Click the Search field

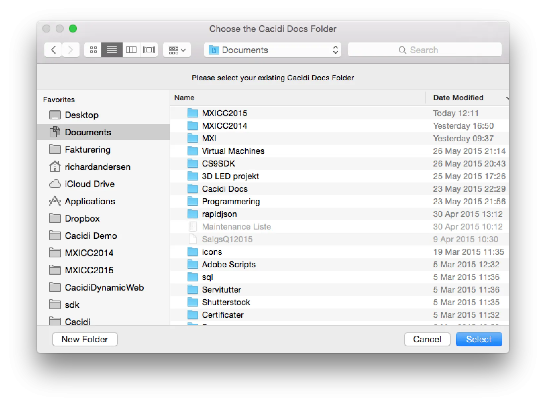point(424,50)
